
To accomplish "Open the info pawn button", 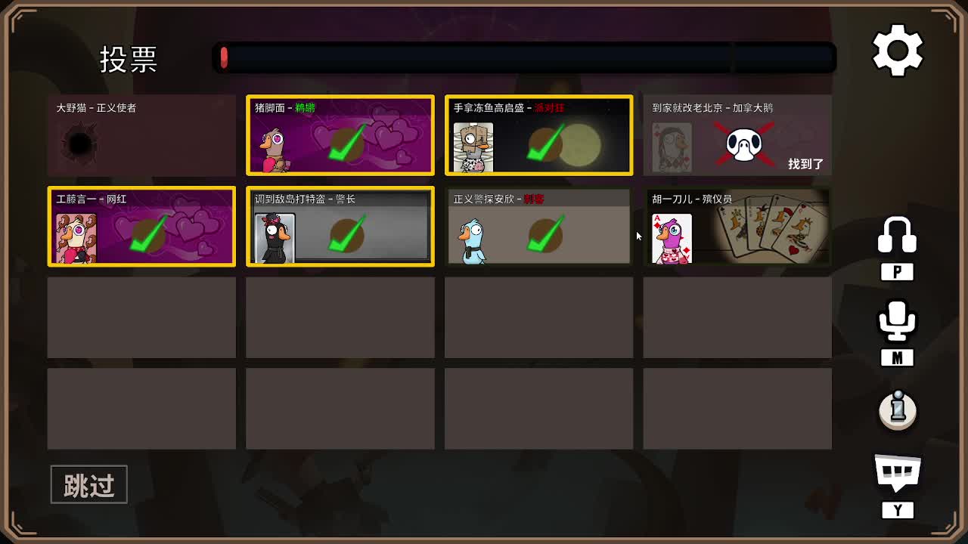I will (x=898, y=410).
